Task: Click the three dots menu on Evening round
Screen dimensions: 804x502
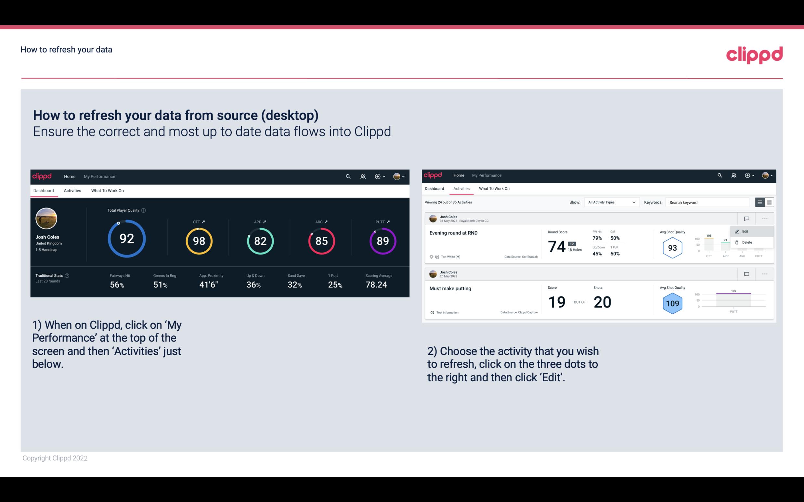Action: pos(765,219)
